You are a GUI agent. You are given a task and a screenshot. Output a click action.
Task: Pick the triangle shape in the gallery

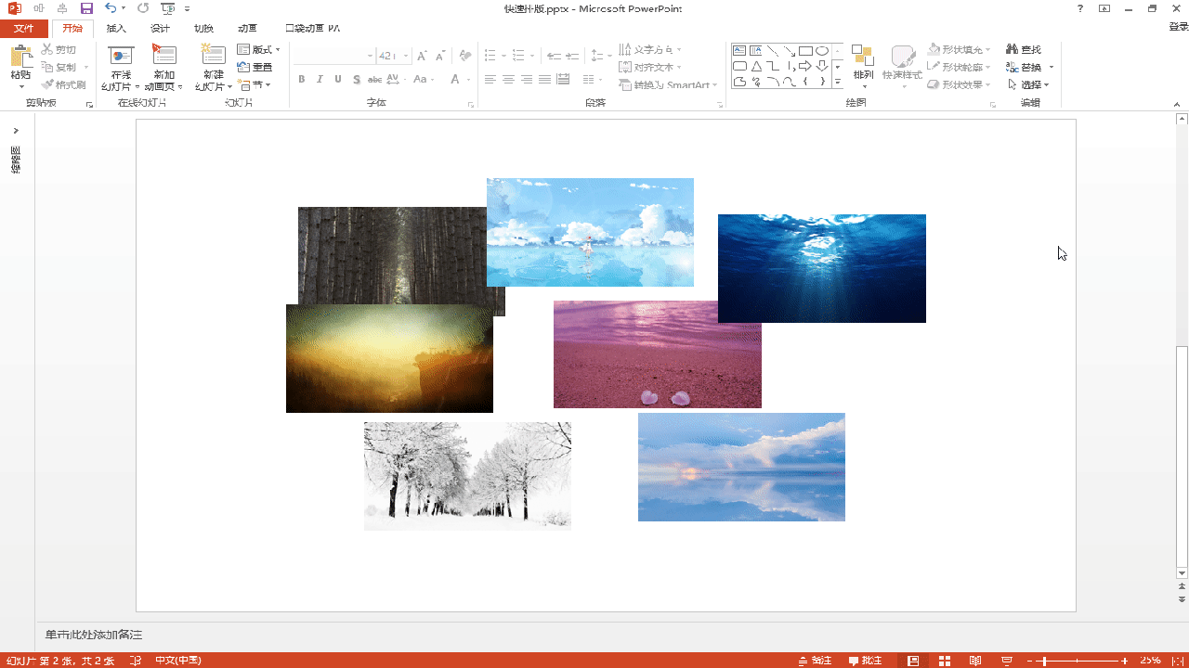[x=756, y=67]
